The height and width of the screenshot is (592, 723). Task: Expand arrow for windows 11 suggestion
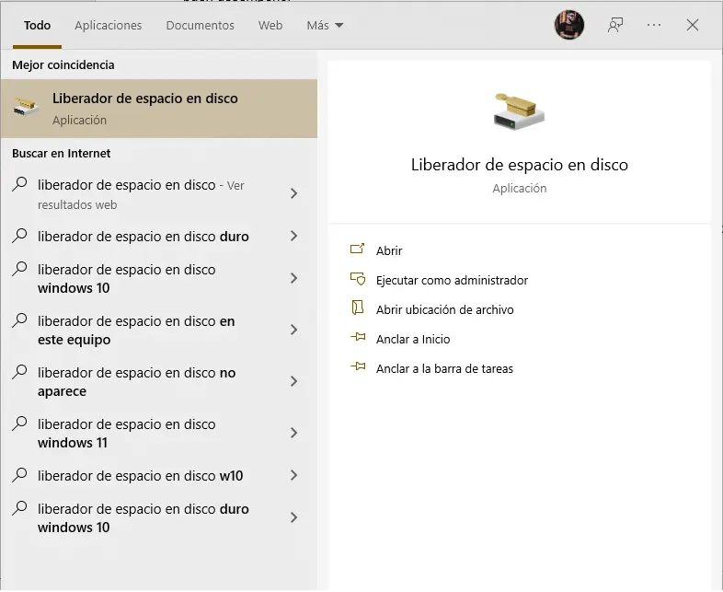(x=293, y=433)
